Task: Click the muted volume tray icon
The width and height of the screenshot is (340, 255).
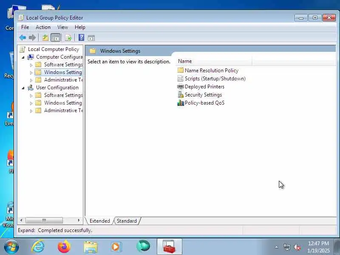Action: pyautogui.click(x=297, y=247)
